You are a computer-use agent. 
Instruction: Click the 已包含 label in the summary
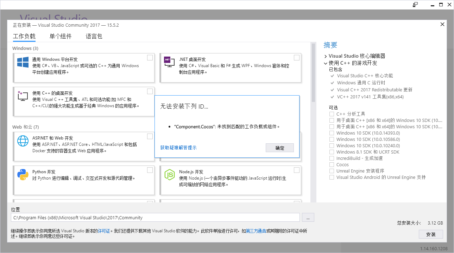[335, 69]
